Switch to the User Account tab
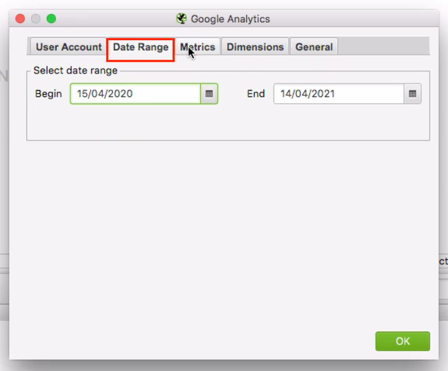 pyautogui.click(x=69, y=47)
